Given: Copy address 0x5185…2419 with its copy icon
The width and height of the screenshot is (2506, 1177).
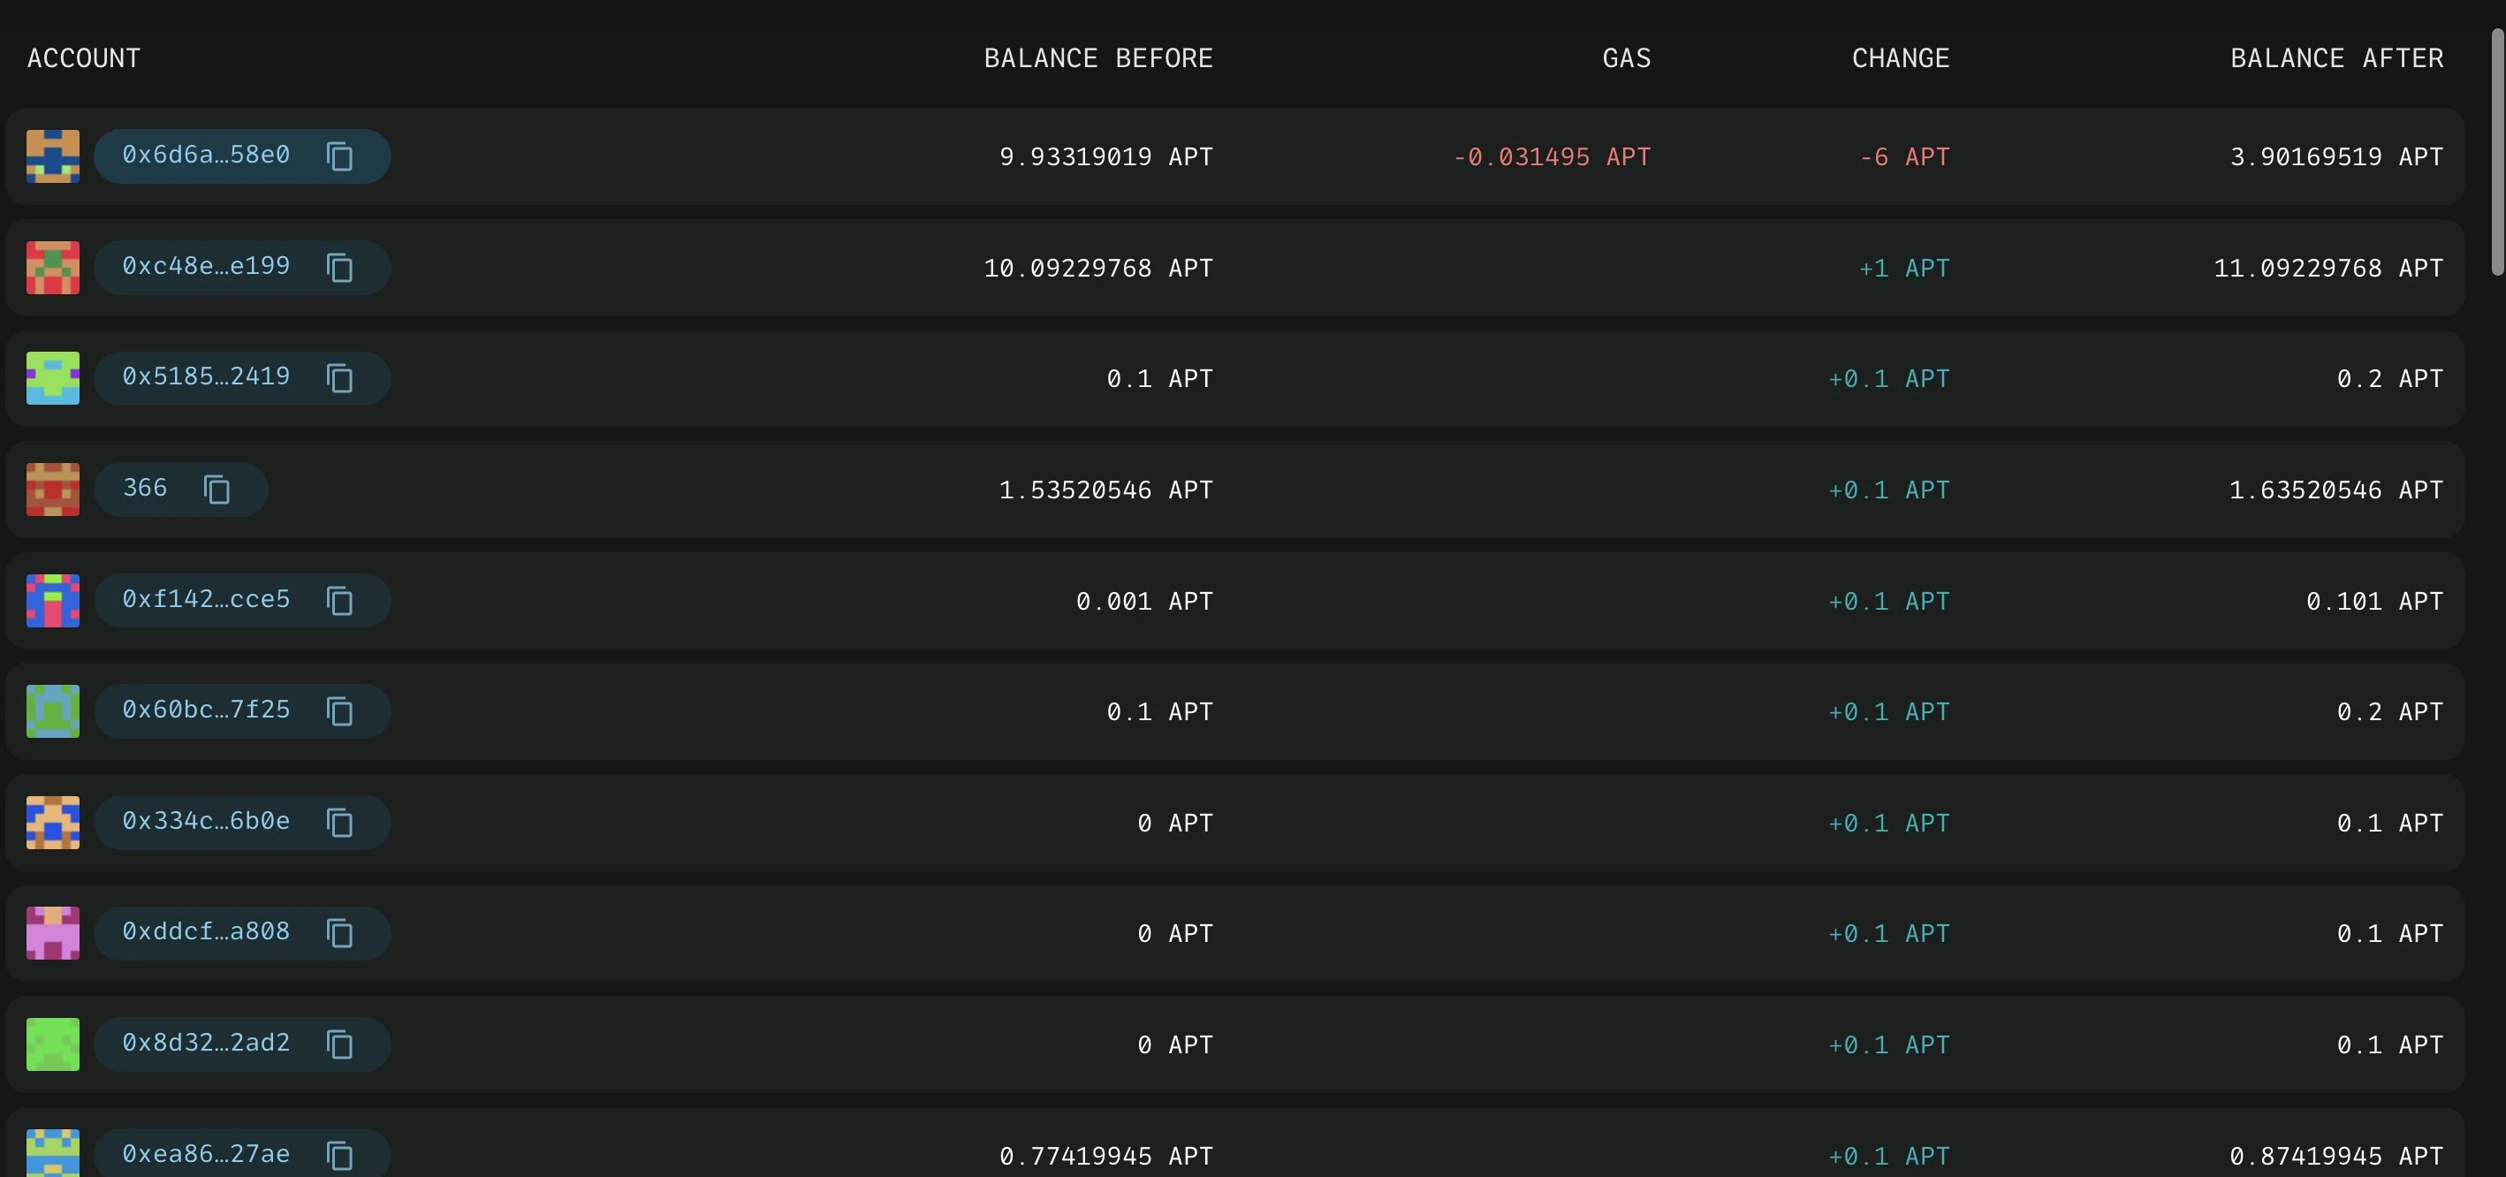Looking at the screenshot, I should coord(339,378).
